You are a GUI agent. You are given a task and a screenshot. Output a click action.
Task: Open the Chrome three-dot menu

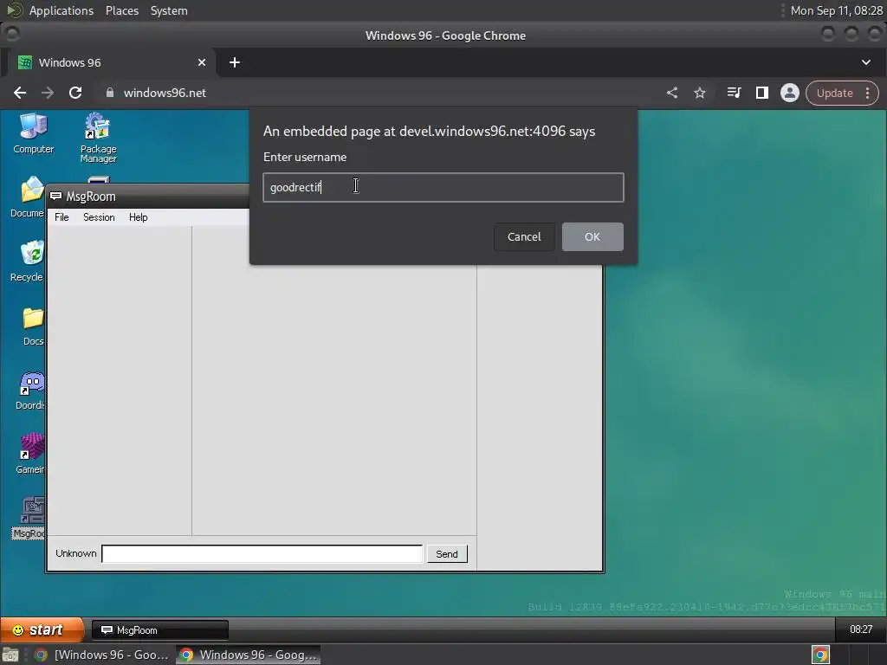pos(868,93)
